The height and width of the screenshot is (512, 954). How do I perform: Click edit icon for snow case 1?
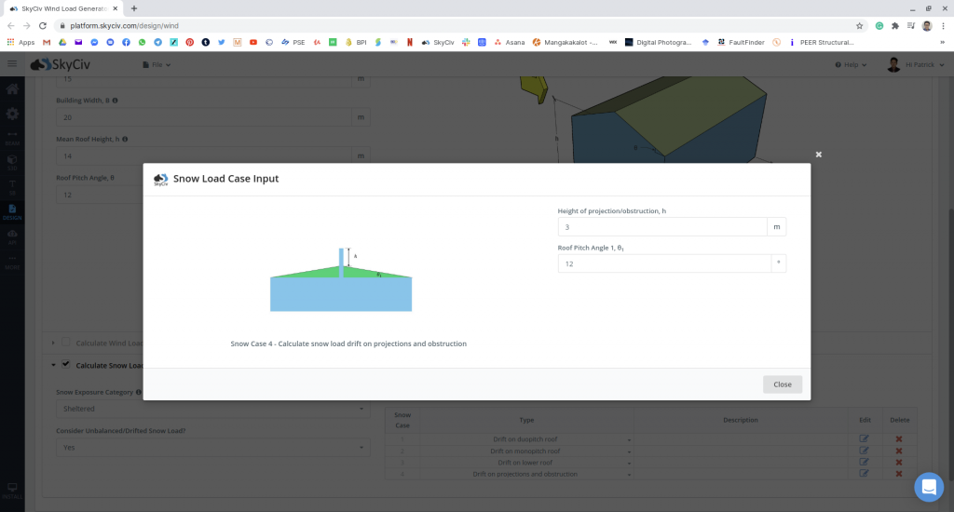click(864, 439)
